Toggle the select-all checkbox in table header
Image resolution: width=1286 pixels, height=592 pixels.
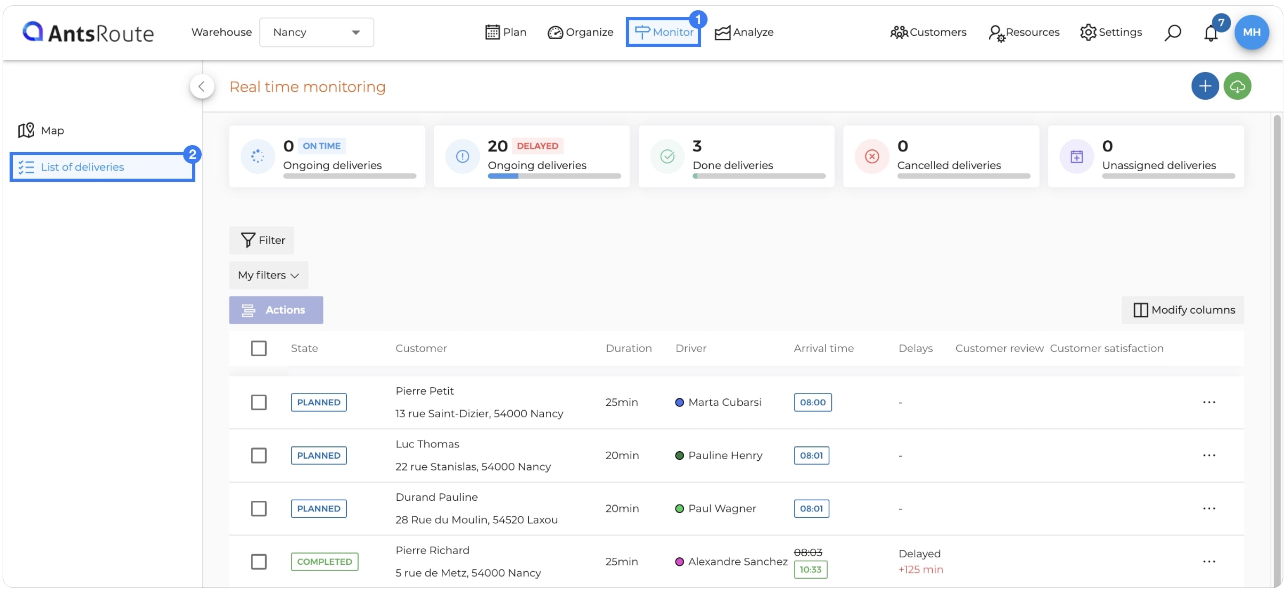click(259, 348)
